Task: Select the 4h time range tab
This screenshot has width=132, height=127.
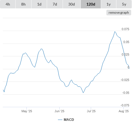Action: (8, 4)
